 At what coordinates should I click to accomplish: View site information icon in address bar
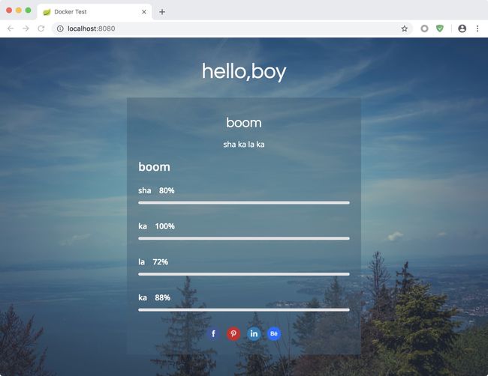point(60,28)
